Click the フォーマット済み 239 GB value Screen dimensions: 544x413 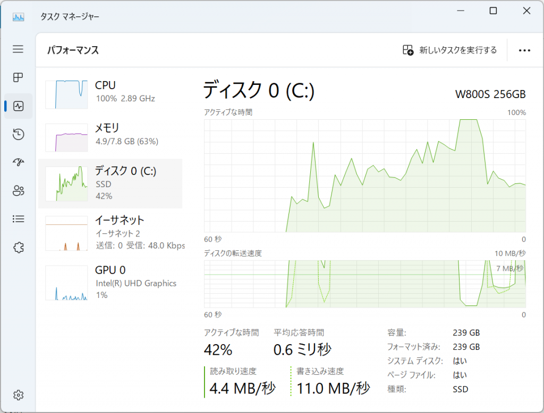coord(466,347)
